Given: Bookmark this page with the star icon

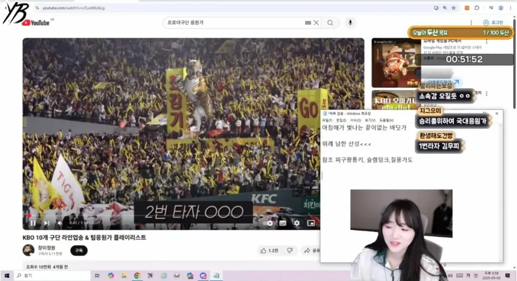Looking at the screenshot, I should point(454,8).
